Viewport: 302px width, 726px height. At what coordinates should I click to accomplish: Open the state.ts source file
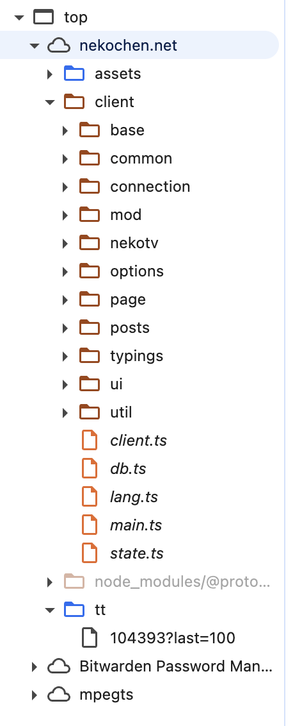pyautogui.click(x=137, y=553)
